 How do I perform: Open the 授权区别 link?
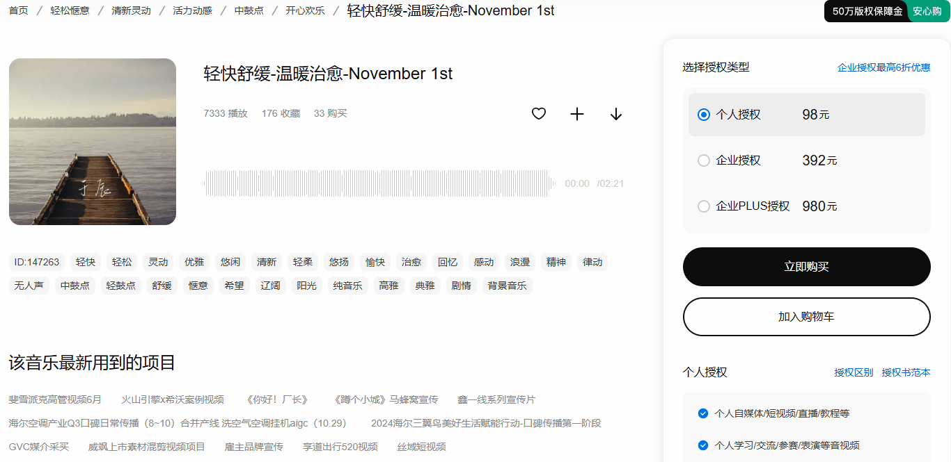854,372
